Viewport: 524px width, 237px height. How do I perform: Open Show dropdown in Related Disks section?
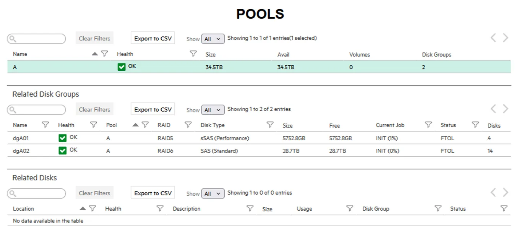(x=213, y=194)
